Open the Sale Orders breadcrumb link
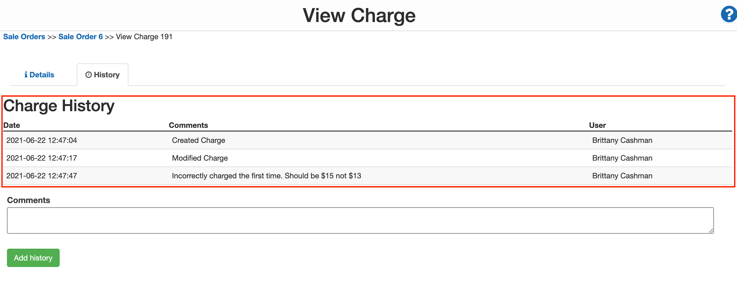Viewport: 737px width, 282px height. coord(24,36)
